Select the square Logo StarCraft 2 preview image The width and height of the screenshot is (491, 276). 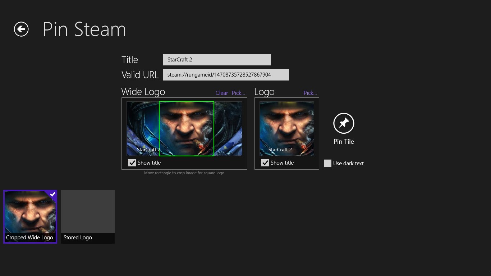pyautogui.click(x=286, y=128)
